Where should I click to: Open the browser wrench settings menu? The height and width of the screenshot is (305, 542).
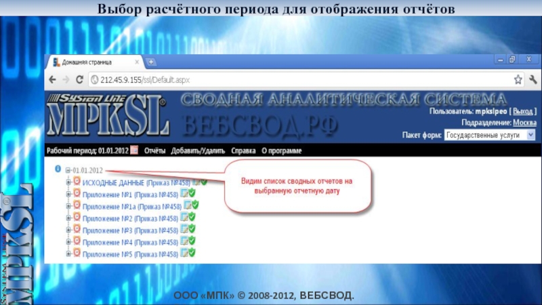533,80
